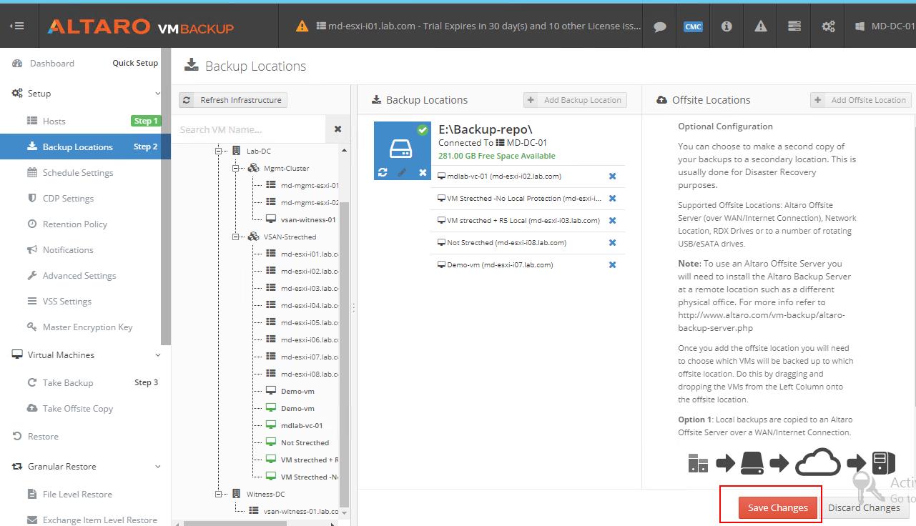916x526 pixels.
Task: Open File Level Restore
Action: (77, 495)
